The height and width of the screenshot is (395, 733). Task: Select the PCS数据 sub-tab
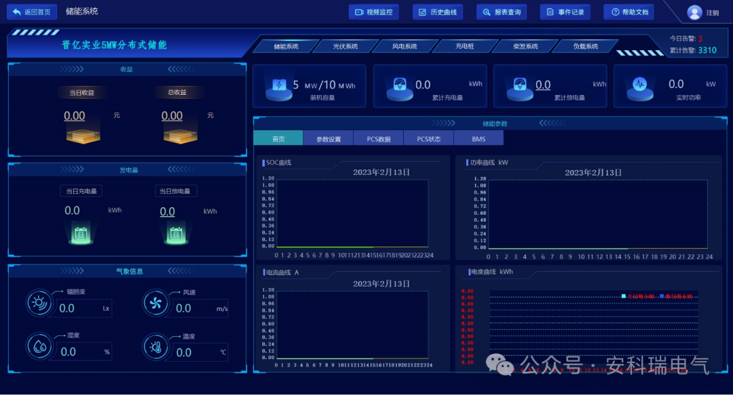point(379,139)
